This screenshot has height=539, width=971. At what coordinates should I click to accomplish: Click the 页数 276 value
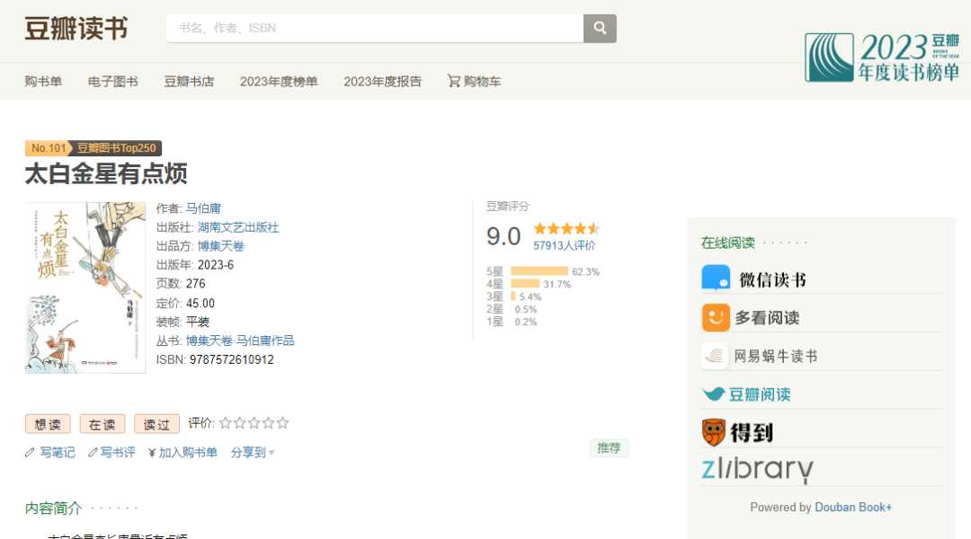point(196,283)
